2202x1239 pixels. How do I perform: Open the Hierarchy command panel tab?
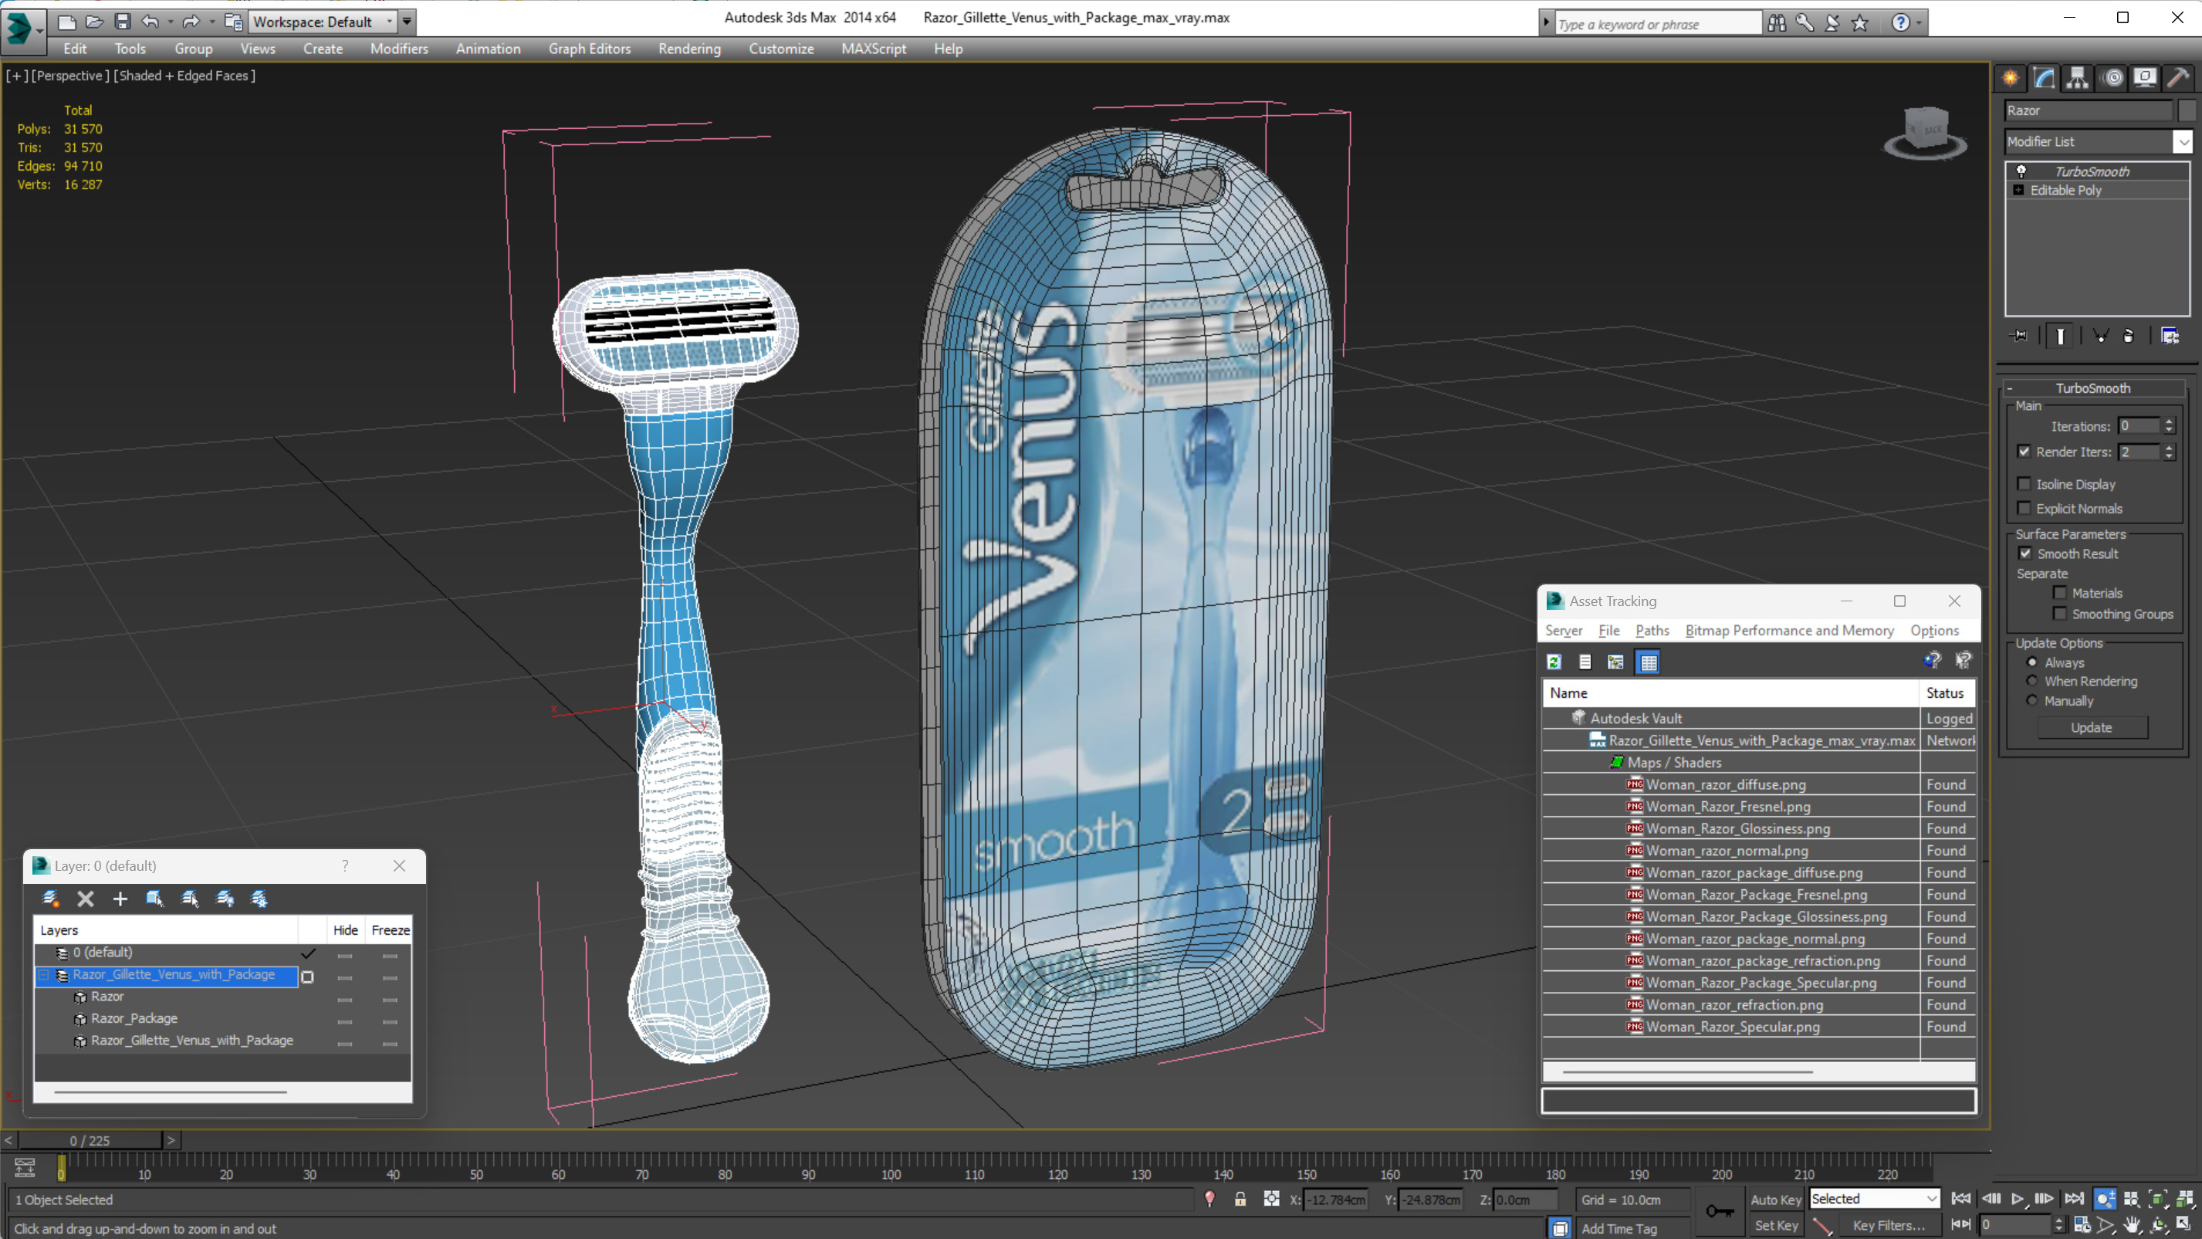2077,78
